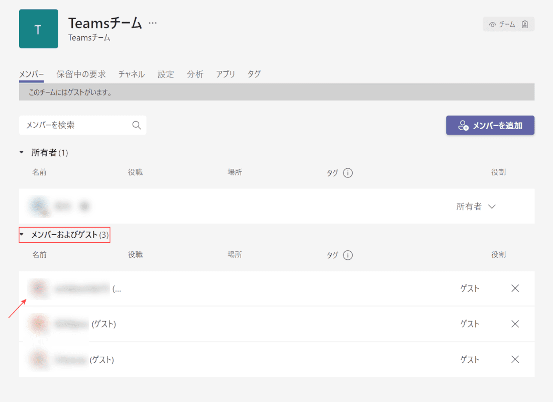Viewport: 553px width, 402px height.
Task: Collapse the メンバーおよびゲスト (3) section
Action: coord(22,234)
